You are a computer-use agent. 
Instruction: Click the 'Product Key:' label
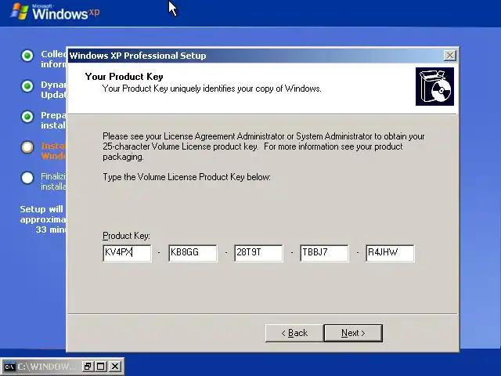coord(126,236)
